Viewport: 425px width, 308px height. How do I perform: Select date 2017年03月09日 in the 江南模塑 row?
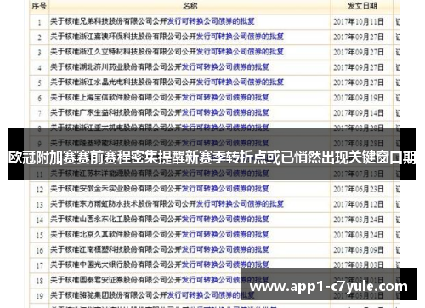pyautogui.click(x=359, y=250)
